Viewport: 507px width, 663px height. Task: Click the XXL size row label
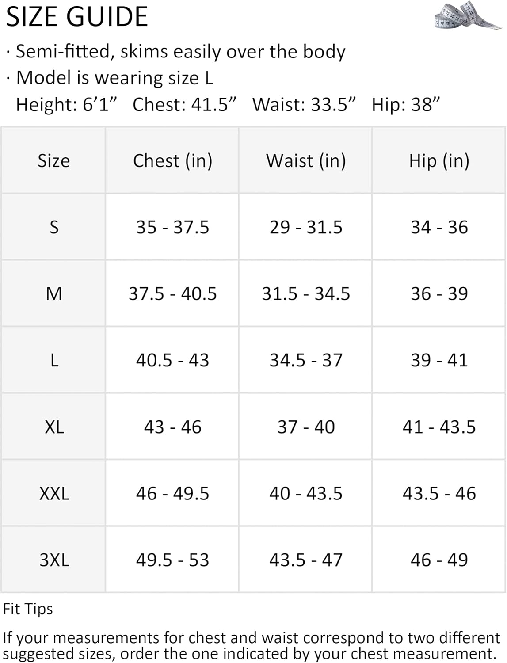54,493
